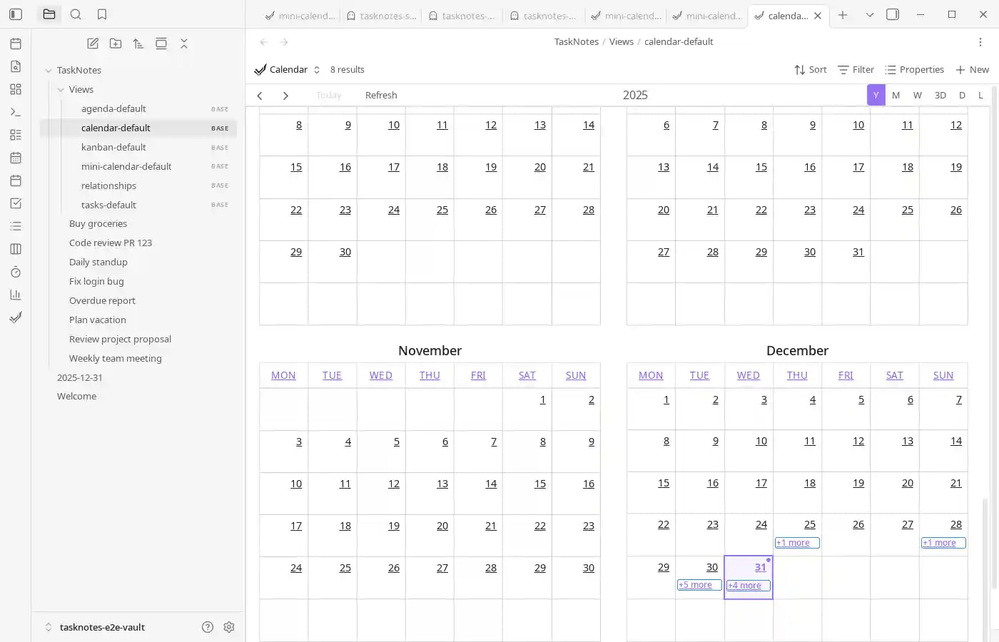Switch to the tasknotes-s... tab
The width and height of the screenshot is (999, 642).
[x=381, y=15]
